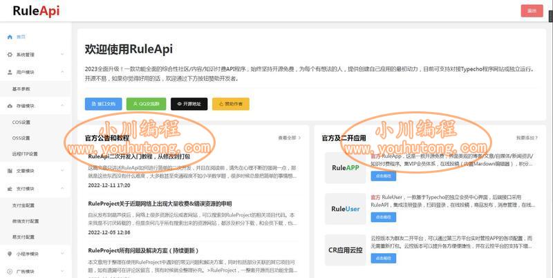Click the home icon beside 首页
The width and height of the screenshot is (553, 278).
click(10, 37)
